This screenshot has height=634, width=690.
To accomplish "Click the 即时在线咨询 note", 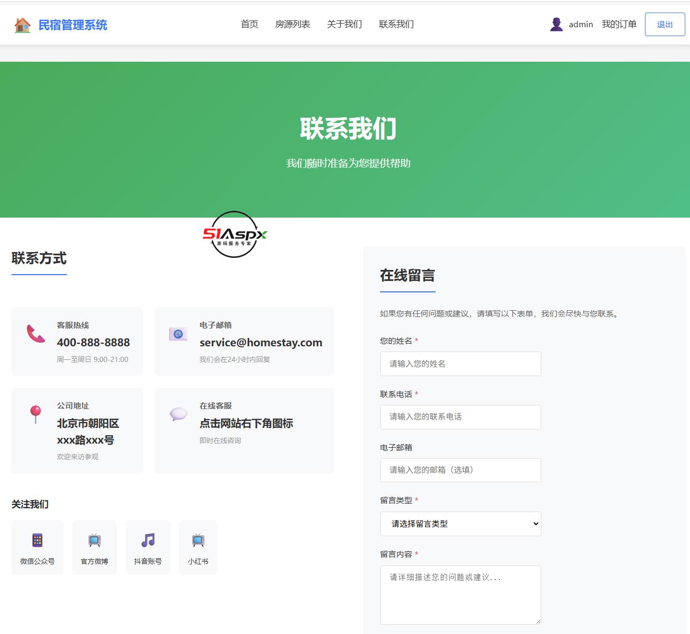I will pos(220,440).
